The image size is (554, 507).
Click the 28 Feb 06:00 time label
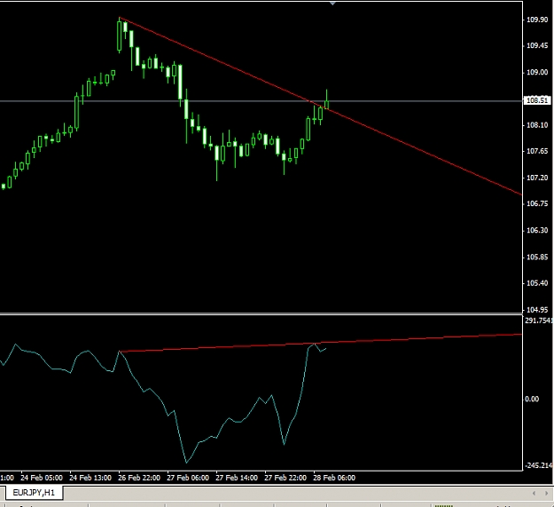point(334,478)
